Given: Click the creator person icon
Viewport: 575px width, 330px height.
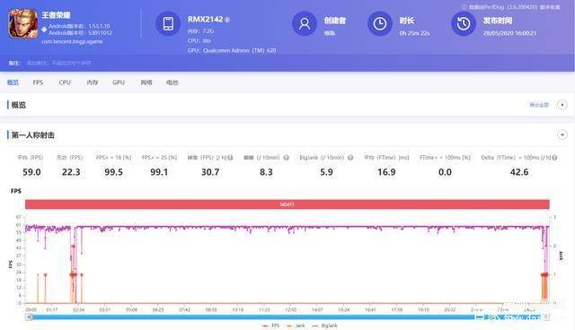Looking at the screenshot, I should point(305,24).
